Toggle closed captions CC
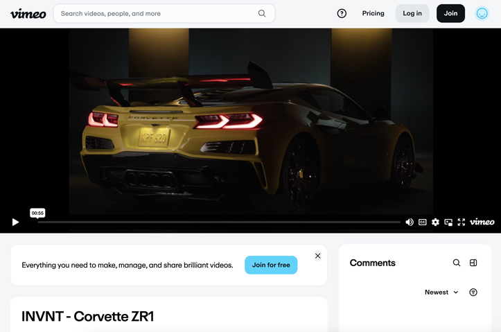Image resolution: width=501 pixels, height=332 pixels. point(423,222)
